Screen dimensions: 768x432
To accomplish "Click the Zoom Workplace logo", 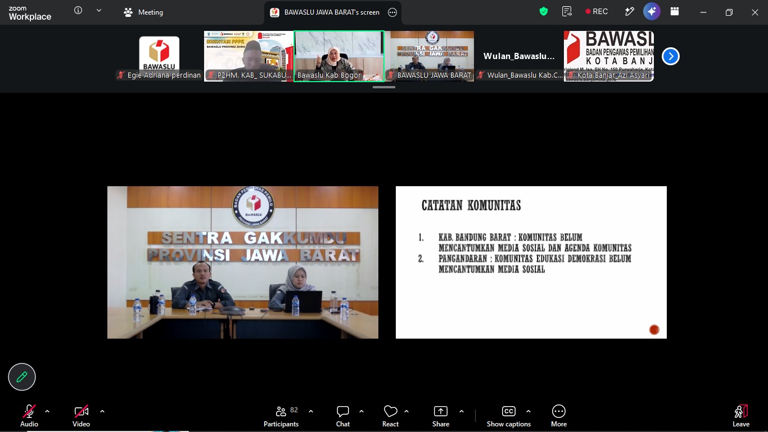I will coord(30,13).
